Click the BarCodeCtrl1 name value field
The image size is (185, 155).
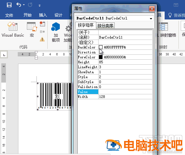coord(125,37)
